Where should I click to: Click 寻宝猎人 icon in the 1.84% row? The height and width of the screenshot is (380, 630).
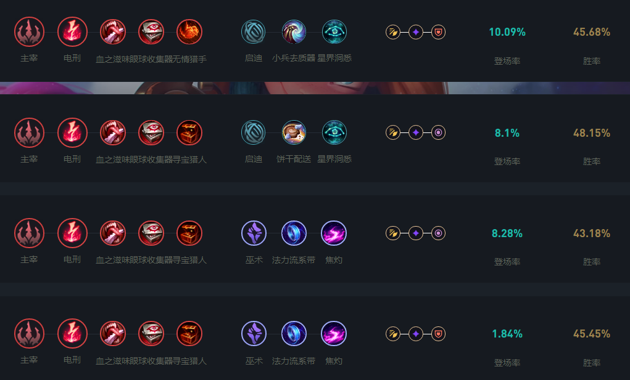click(189, 333)
